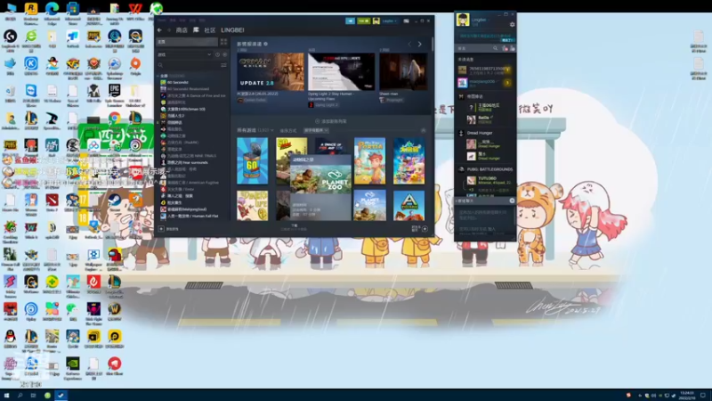Open settings gear for news shelf
This screenshot has width=712, height=401.
click(265, 44)
